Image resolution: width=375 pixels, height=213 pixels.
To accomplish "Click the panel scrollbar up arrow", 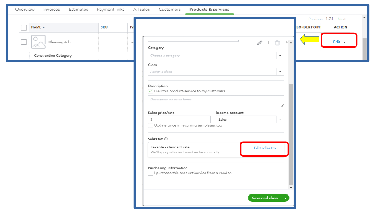I will (291, 42).
